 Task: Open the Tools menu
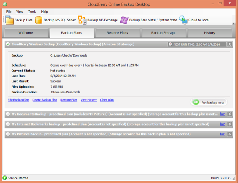pos(32,11)
